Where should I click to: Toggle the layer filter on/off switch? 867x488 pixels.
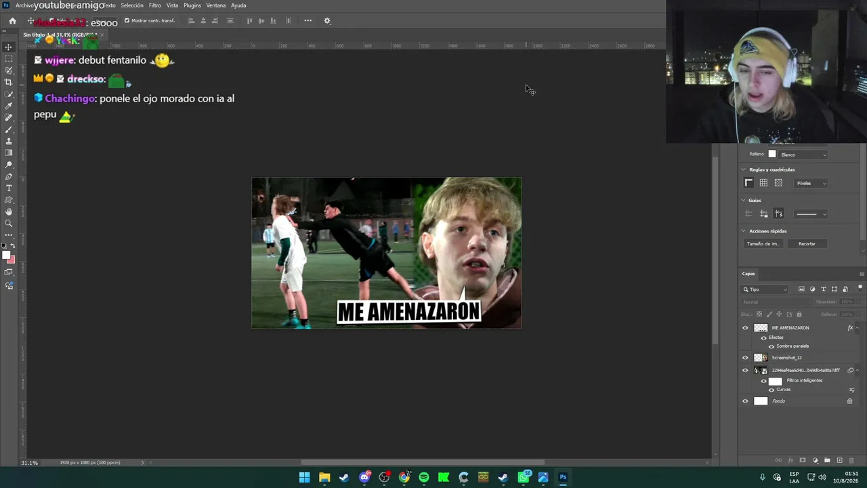point(860,288)
